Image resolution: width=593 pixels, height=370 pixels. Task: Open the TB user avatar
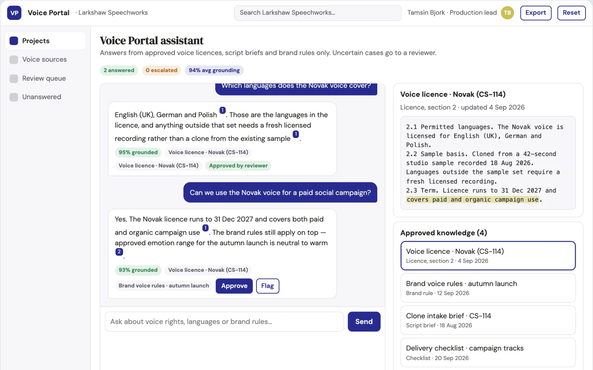507,13
